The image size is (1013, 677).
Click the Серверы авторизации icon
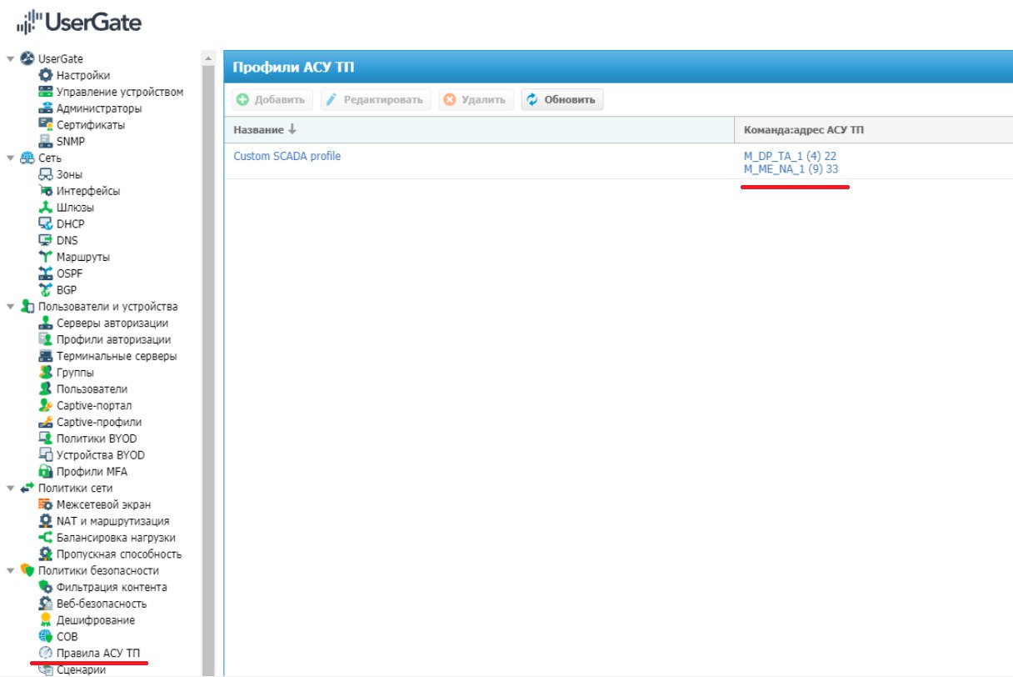(46, 323)
